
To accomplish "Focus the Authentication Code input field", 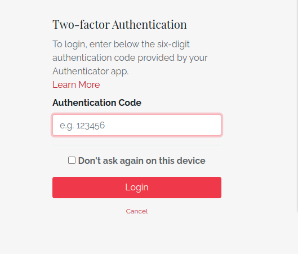I will click(x=137, y=125).
